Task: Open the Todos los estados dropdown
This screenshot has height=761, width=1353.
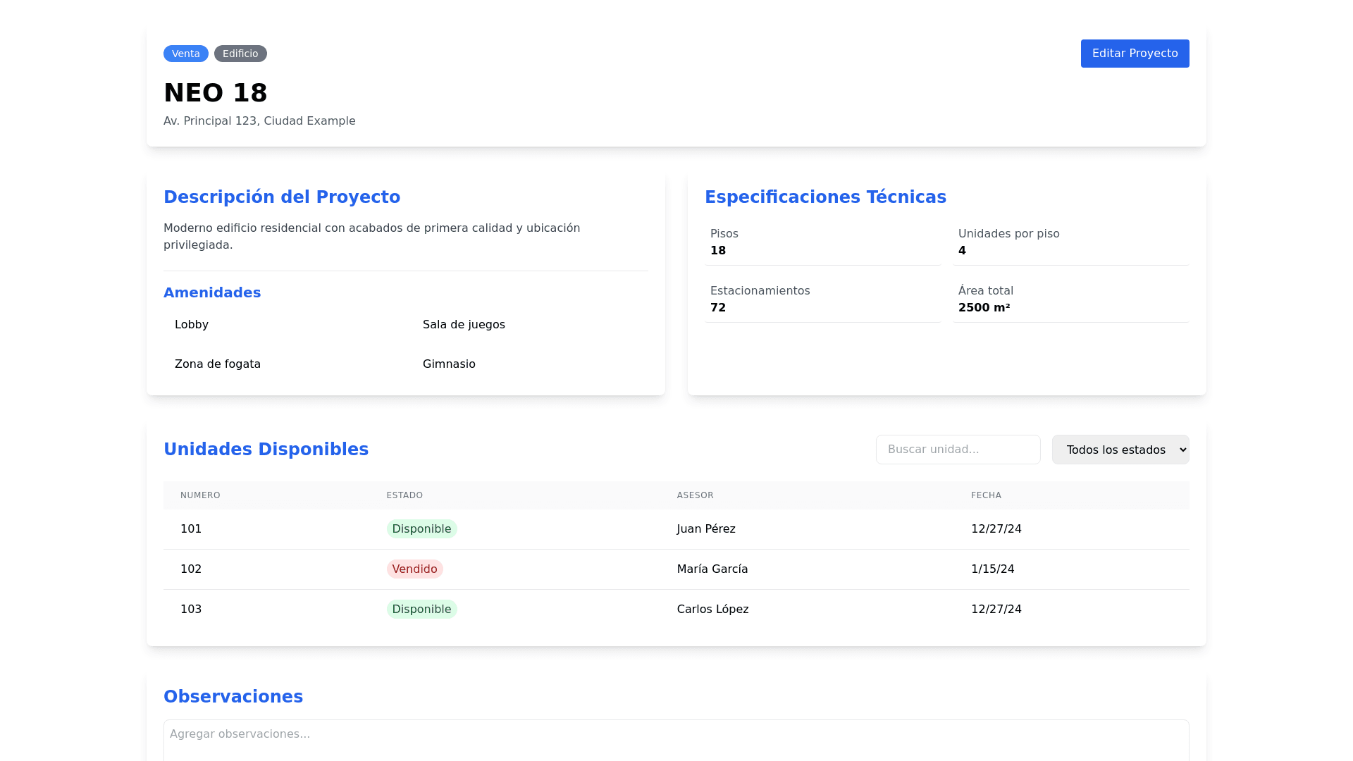Action: pos(1120,450)
